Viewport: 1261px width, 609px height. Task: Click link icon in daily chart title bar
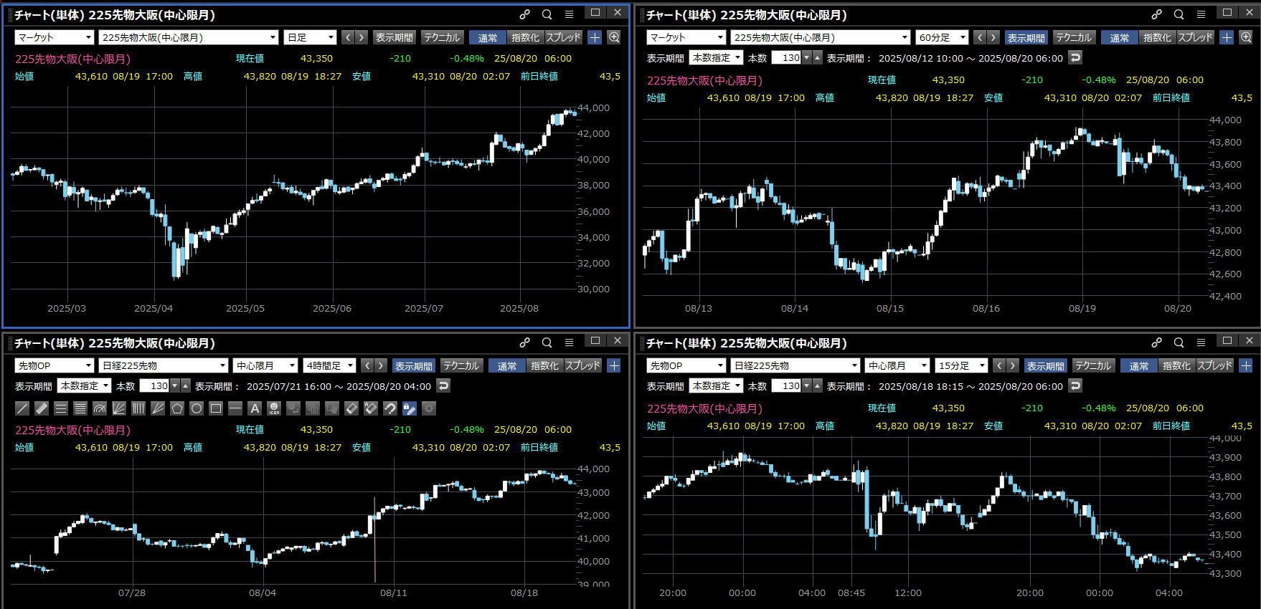(x=525, y=14)
